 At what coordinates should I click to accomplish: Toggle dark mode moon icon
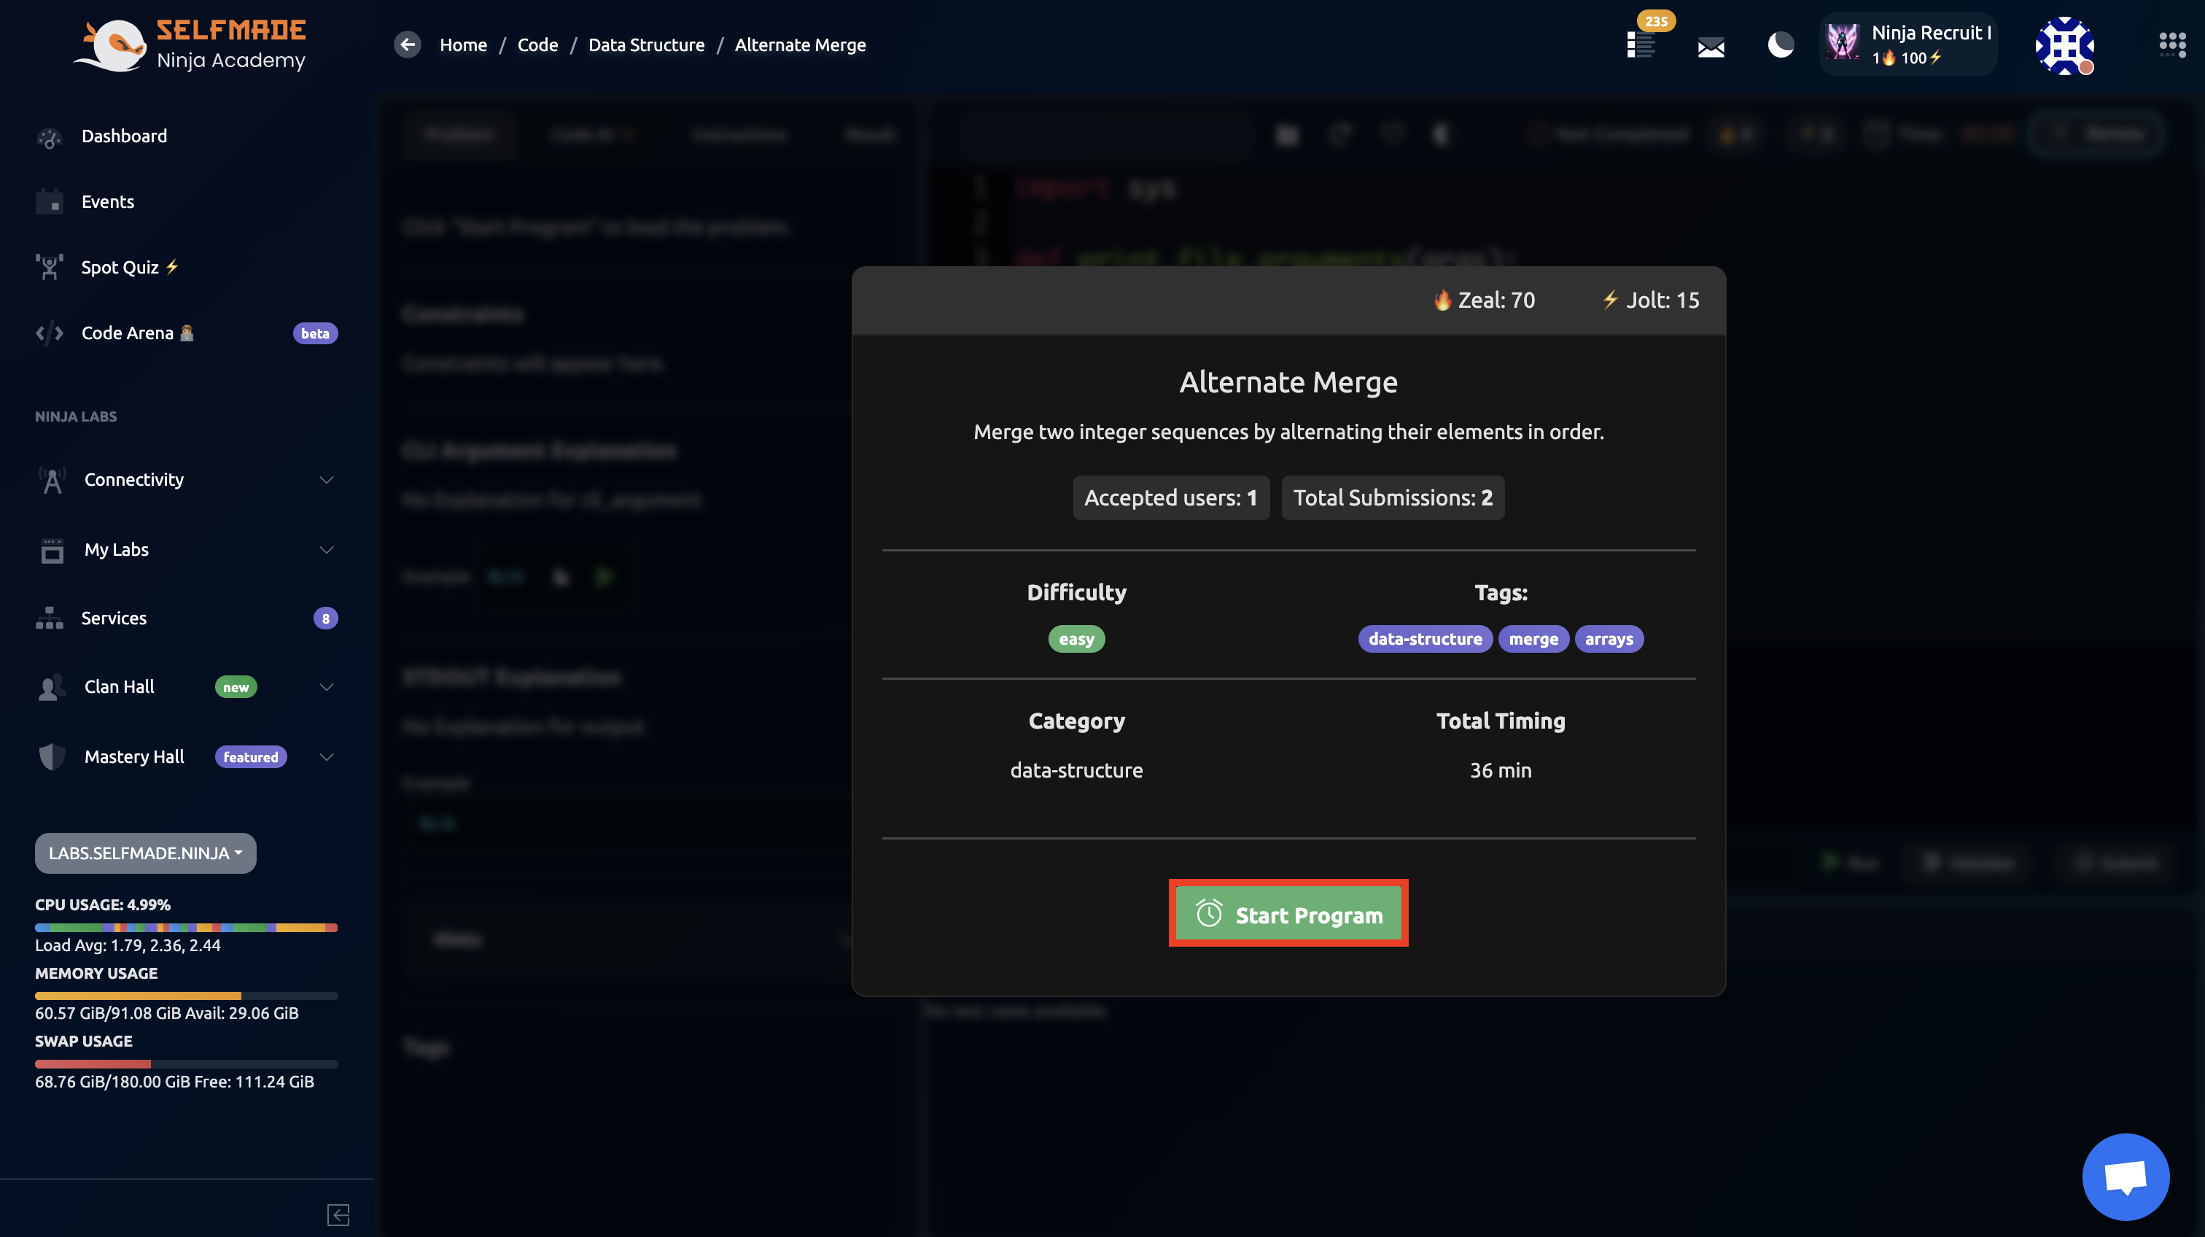[x=1781, y=44]
